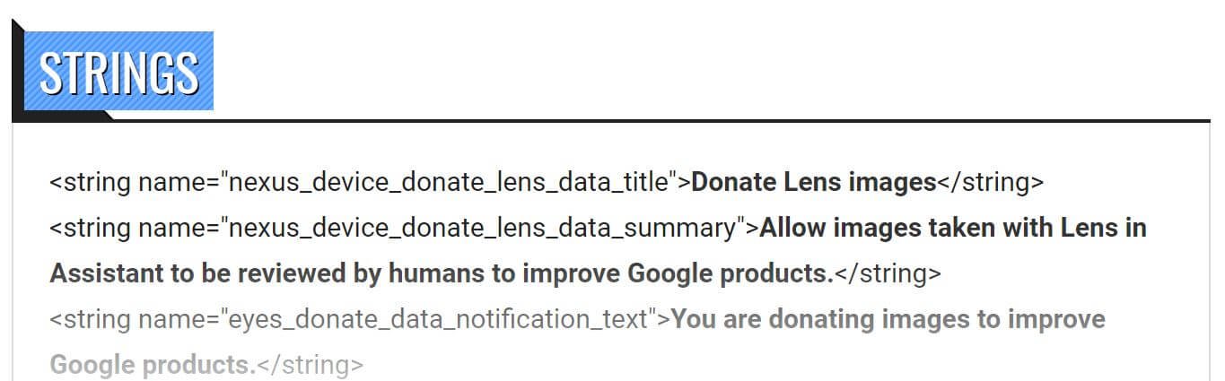This screenshot has width=1225, height=381.
Task: Click the nexus_device_donate_lens_data_summary attribute name
Action: (x=483, y=229)
